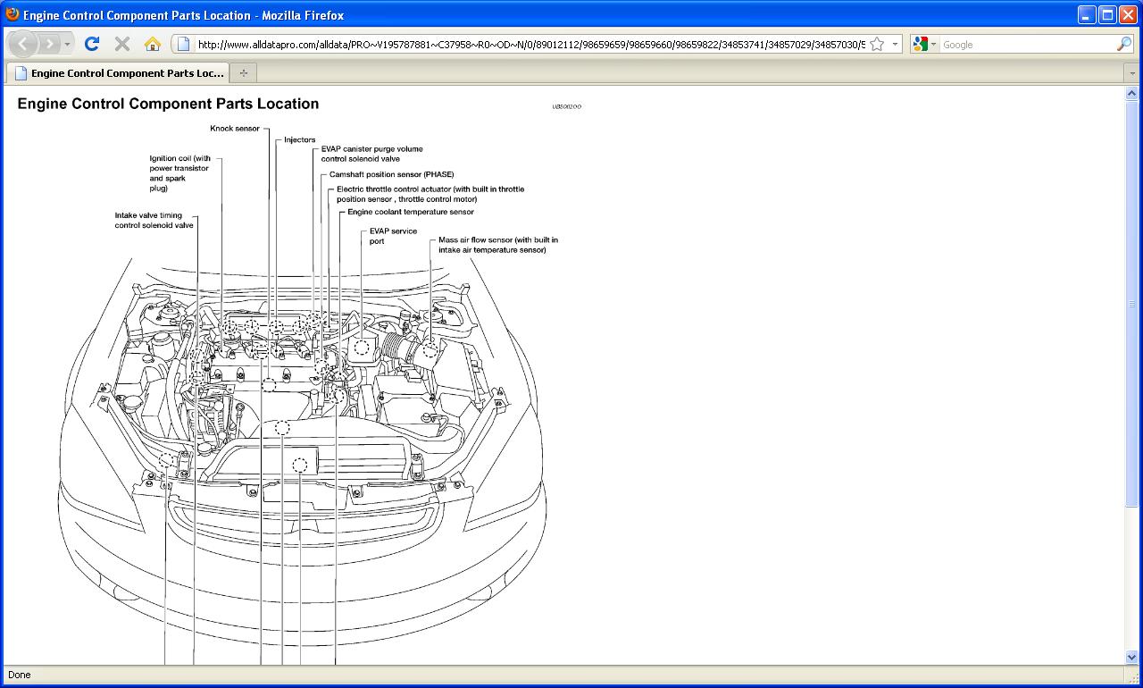Click in the URL address field
The height and width of the screenshot is (688, 1143).
point(527,44)
